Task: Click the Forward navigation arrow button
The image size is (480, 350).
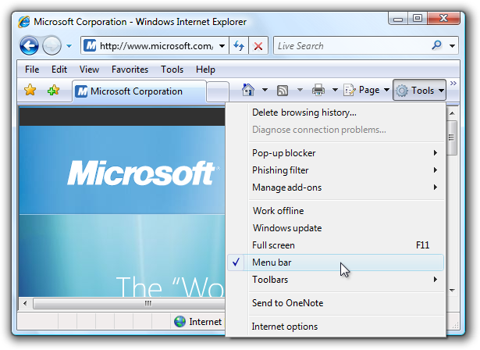Action: [52, 46]
